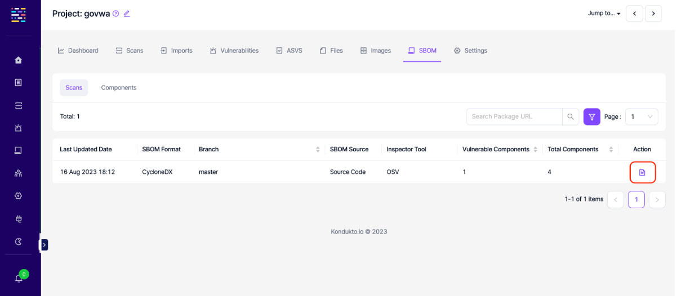677x296 pixels.
Task: Go to next project arrow button
Action: [653, 14]
